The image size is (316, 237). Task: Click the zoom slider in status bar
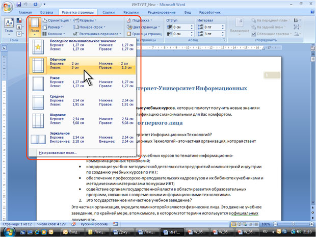293,224
